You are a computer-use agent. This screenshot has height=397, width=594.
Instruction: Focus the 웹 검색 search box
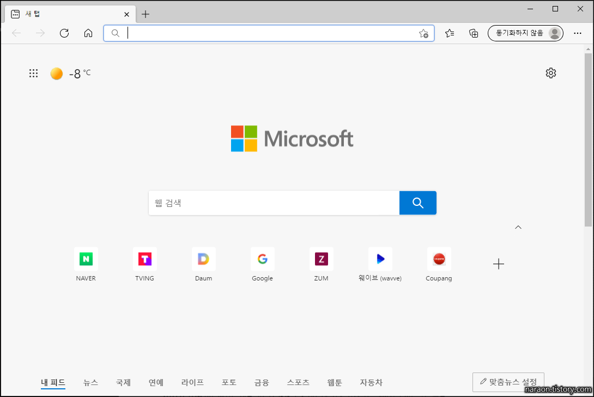[274, 203]
